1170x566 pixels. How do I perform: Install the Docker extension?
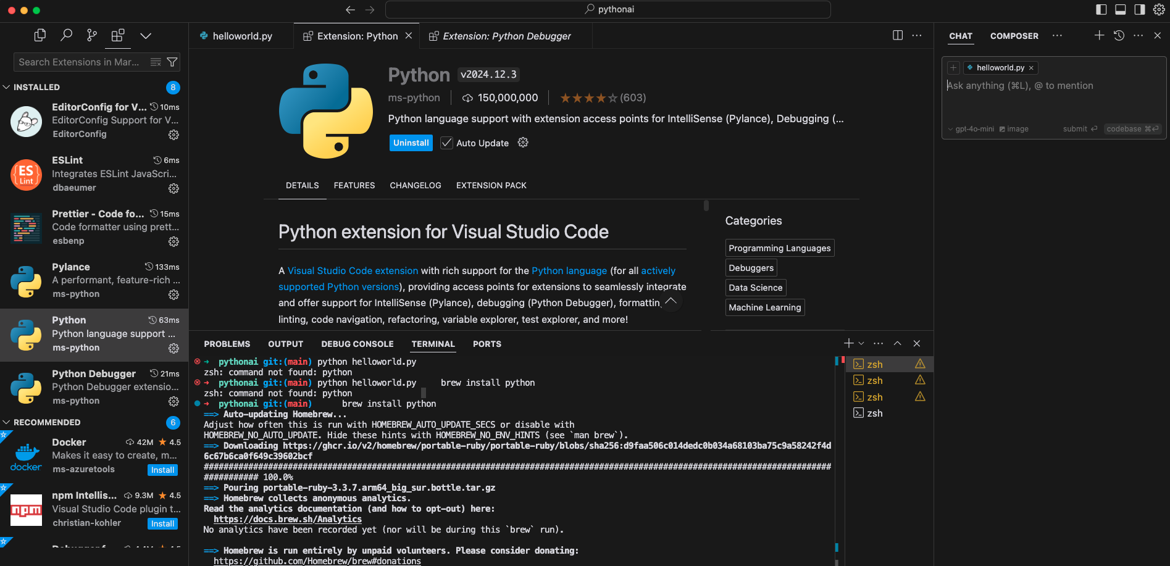click(x=163, y=470)
